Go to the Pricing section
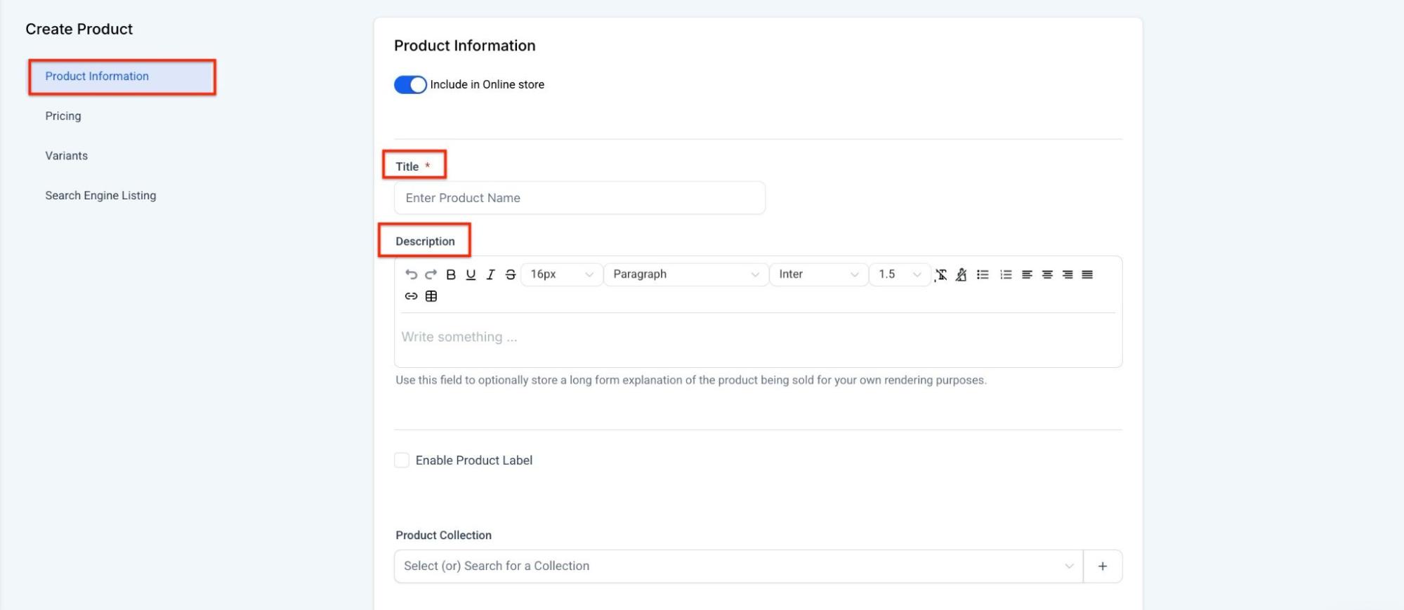 pos(63,116)
